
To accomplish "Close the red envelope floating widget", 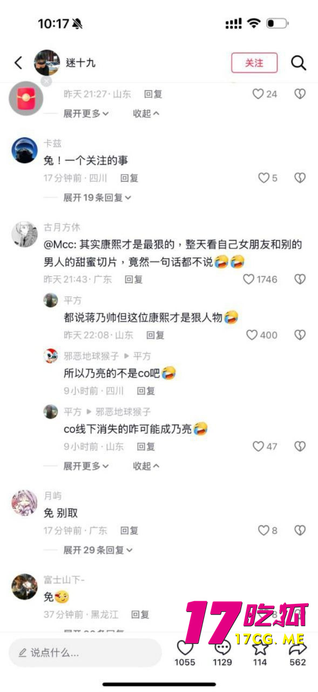I will pos(46,81).
